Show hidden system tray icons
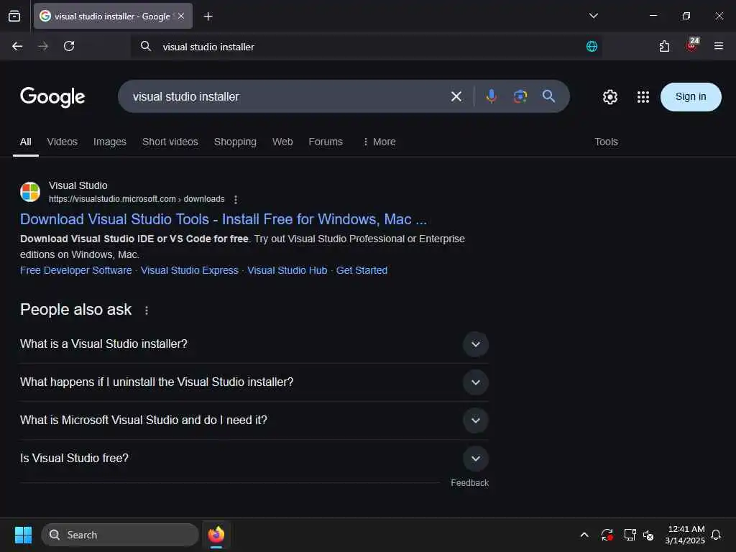This screenshot has height=552, width=736. pos(584,535)
